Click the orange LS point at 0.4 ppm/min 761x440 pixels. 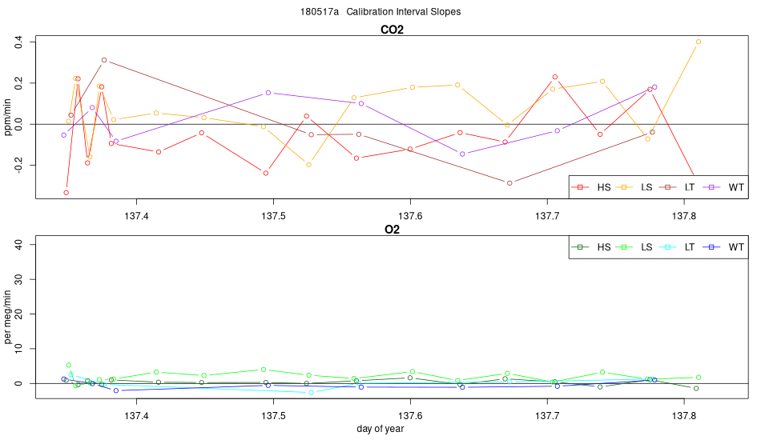click(699, 42)
